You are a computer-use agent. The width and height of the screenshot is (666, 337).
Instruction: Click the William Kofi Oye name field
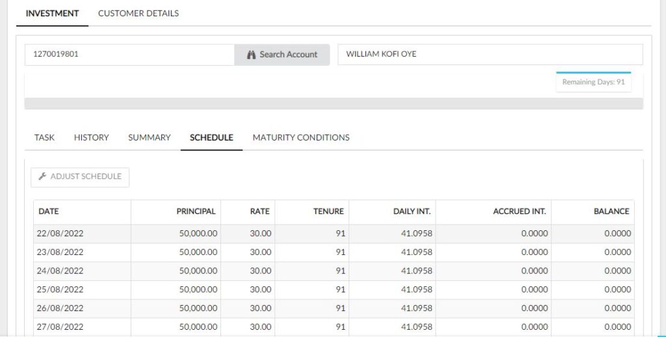point(489,55)
